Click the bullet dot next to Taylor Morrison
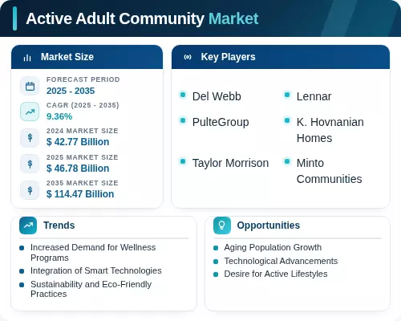401x321 pixels. point(183,161)
